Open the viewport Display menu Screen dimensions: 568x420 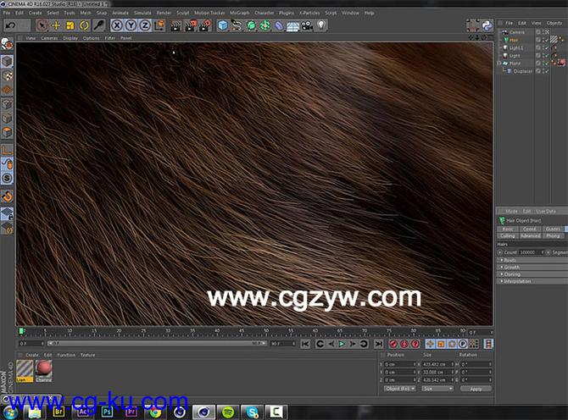[x=70, y=38]
